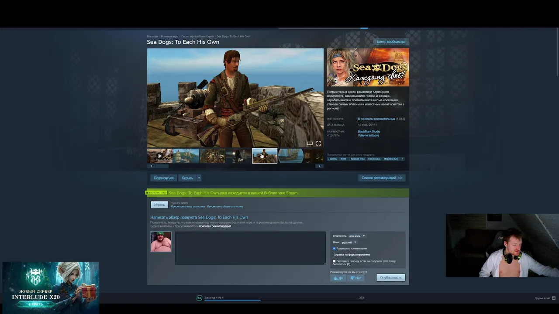
Task: Choose Нет thumbs-down recommendation
Action: coord(355,278)
